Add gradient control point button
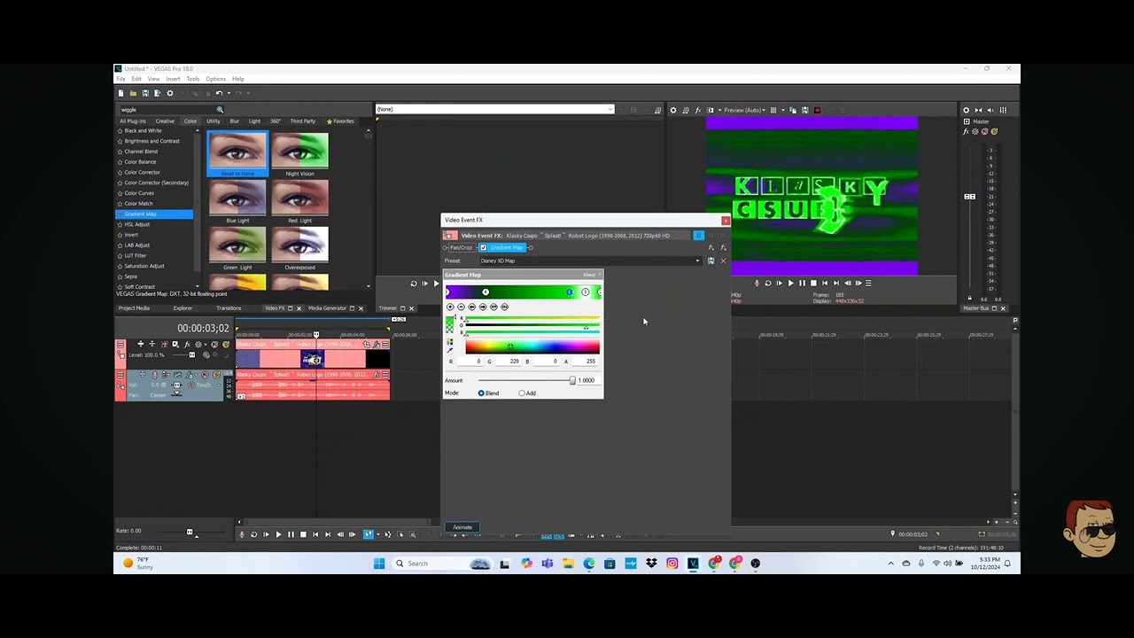 coord(450,307)
